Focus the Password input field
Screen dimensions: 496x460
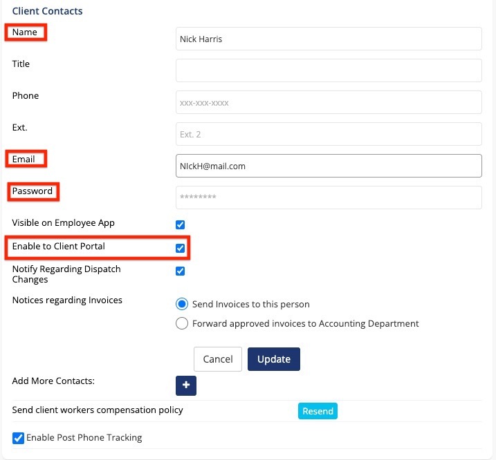[x=329, y=198]
